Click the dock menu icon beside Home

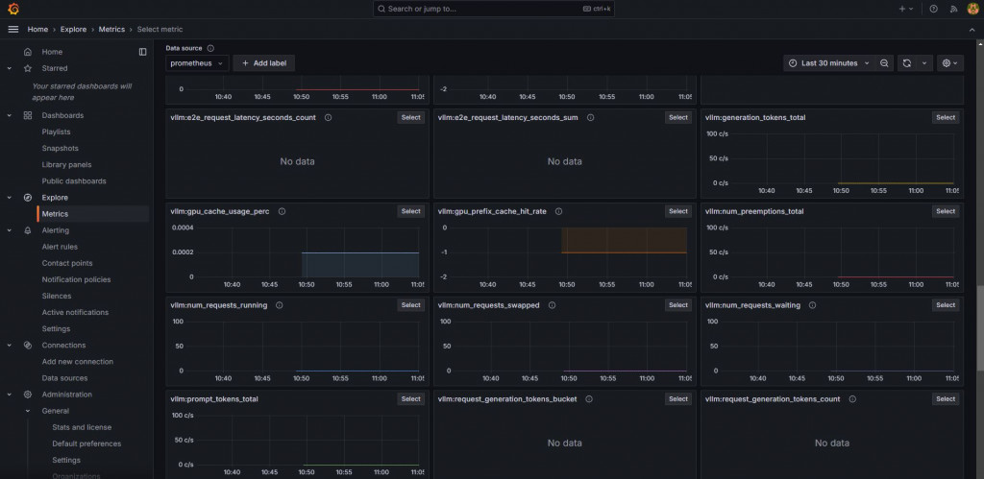click(142, 52)
